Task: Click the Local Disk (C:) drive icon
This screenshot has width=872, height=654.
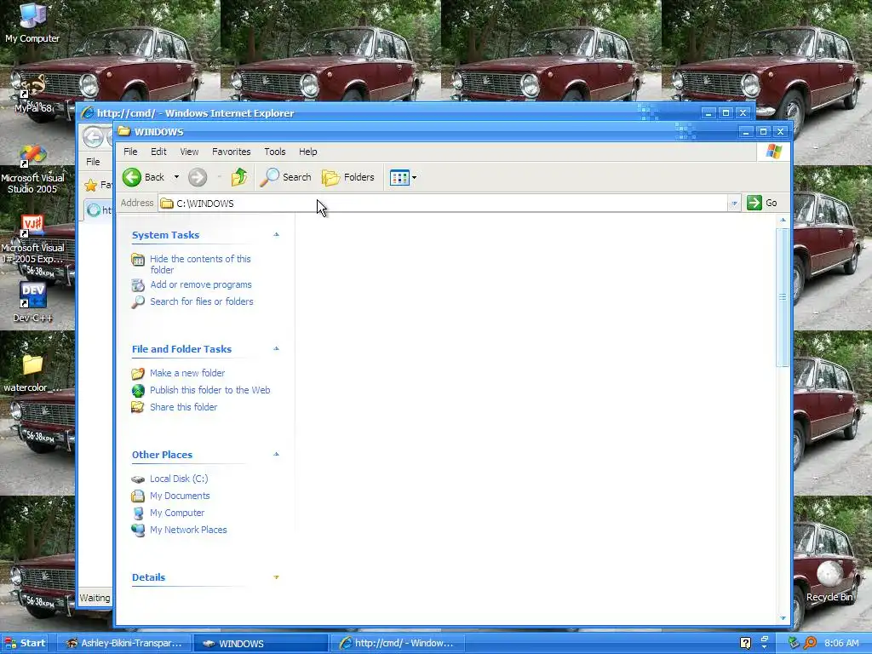Action: pos(138,479)
